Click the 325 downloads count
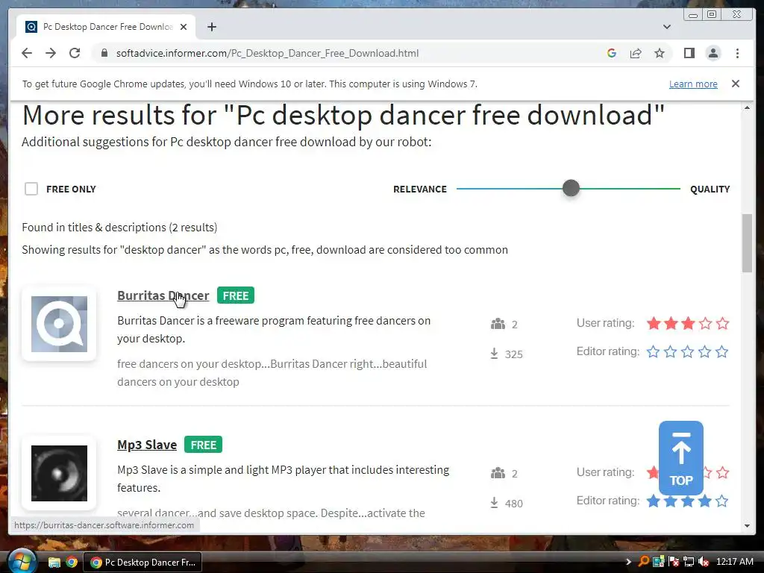The width and height of the screenshot is (764, 573). click(513, 354)
